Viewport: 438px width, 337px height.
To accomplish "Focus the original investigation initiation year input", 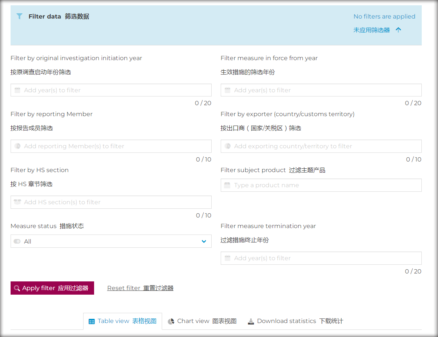I will pyautogui.click(x=111, y=90).
